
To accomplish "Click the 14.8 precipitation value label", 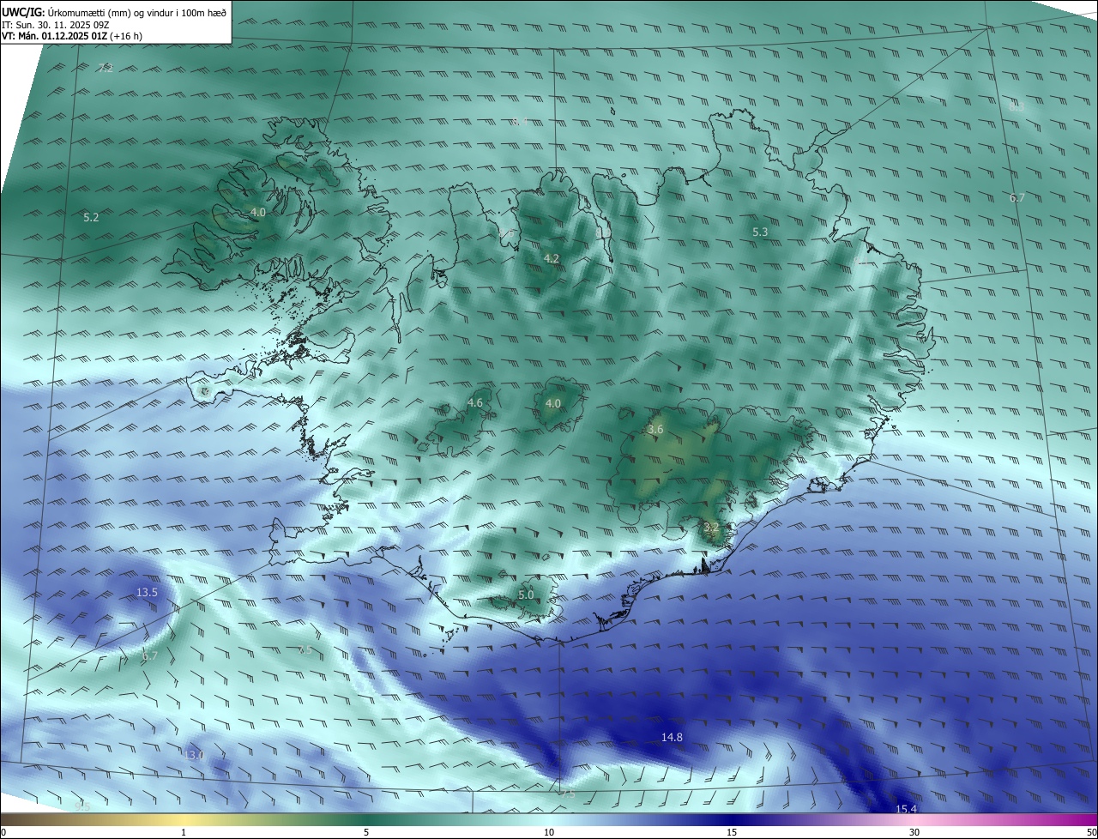I will [672, 738].
